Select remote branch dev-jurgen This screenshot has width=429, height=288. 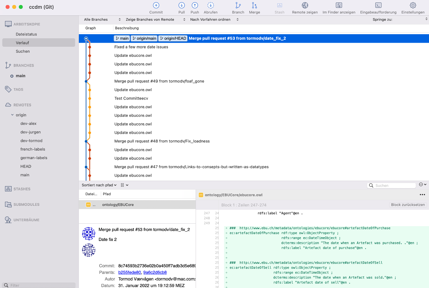[30, 132]
